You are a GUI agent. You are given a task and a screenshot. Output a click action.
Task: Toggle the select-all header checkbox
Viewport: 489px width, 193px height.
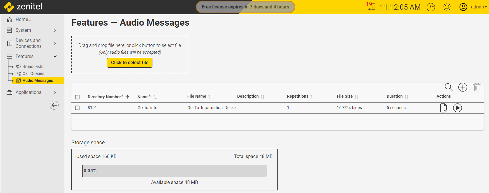[x=77, y=97]
